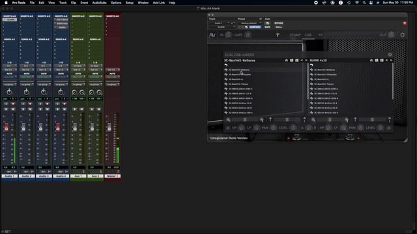Toggle the left cab power button
Image resolution: width=417 pixels, height=234 pixels.
click(228, 128)
